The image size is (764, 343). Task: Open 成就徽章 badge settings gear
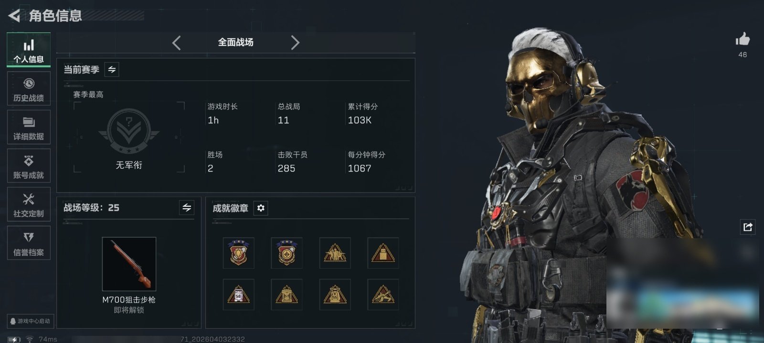(x=261, y=208)
